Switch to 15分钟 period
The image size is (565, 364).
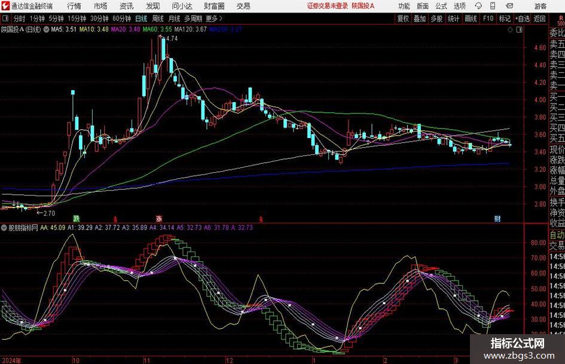click(77, 19)
